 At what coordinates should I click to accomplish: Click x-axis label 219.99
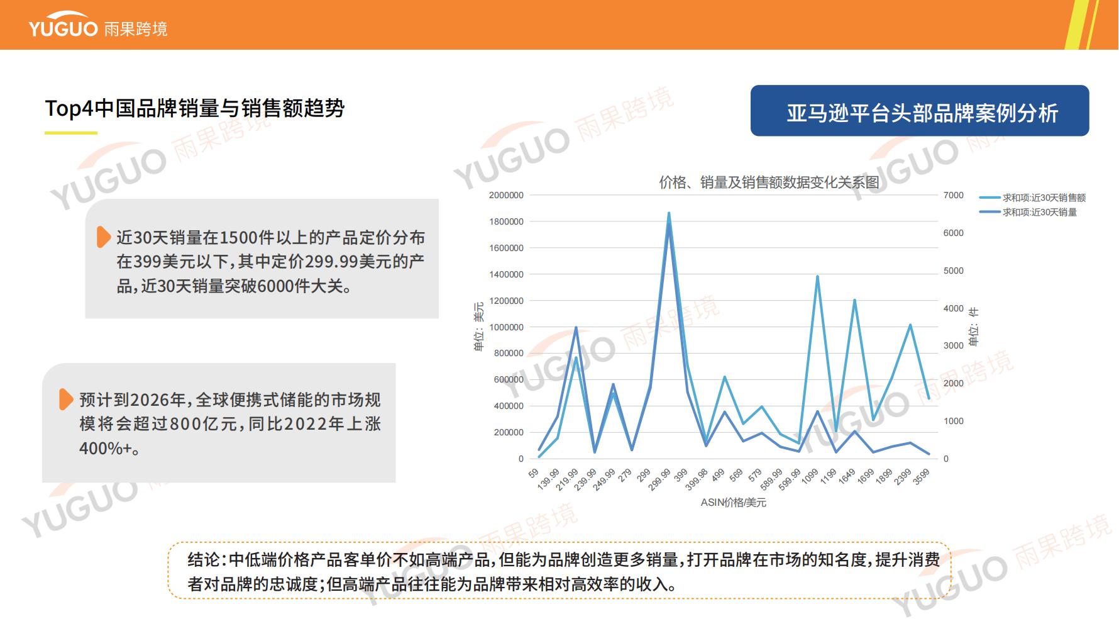[567, 479]
